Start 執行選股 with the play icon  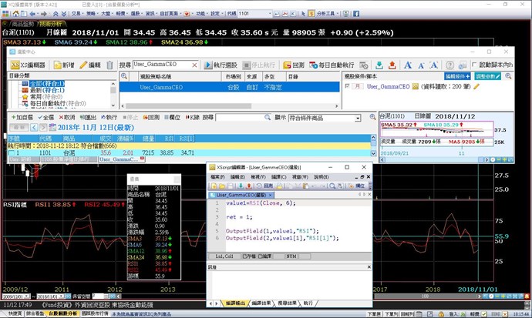click(x=208, y=66)
